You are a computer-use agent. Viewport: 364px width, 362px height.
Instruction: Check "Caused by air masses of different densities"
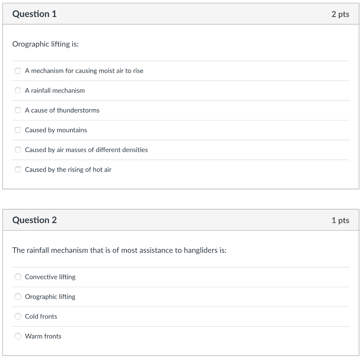pyautogui.click(x=18, y=150)
